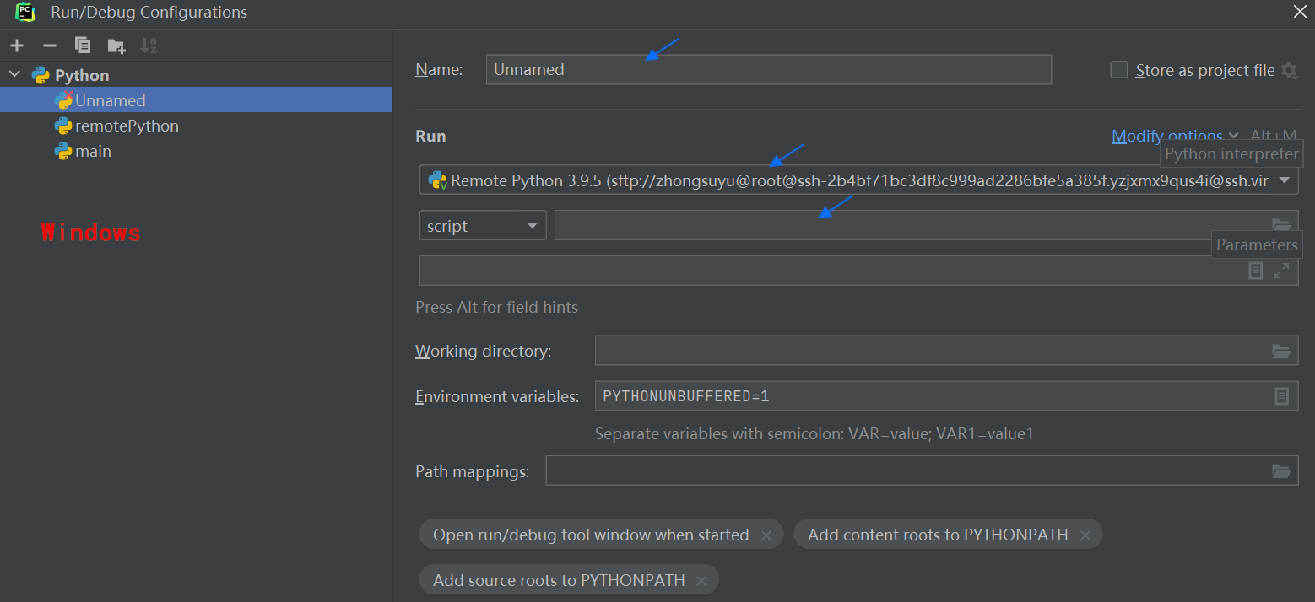The width and height of the screenshot is (1315, 602).
Task: Select the main configuration
Action: click(93, 151)
